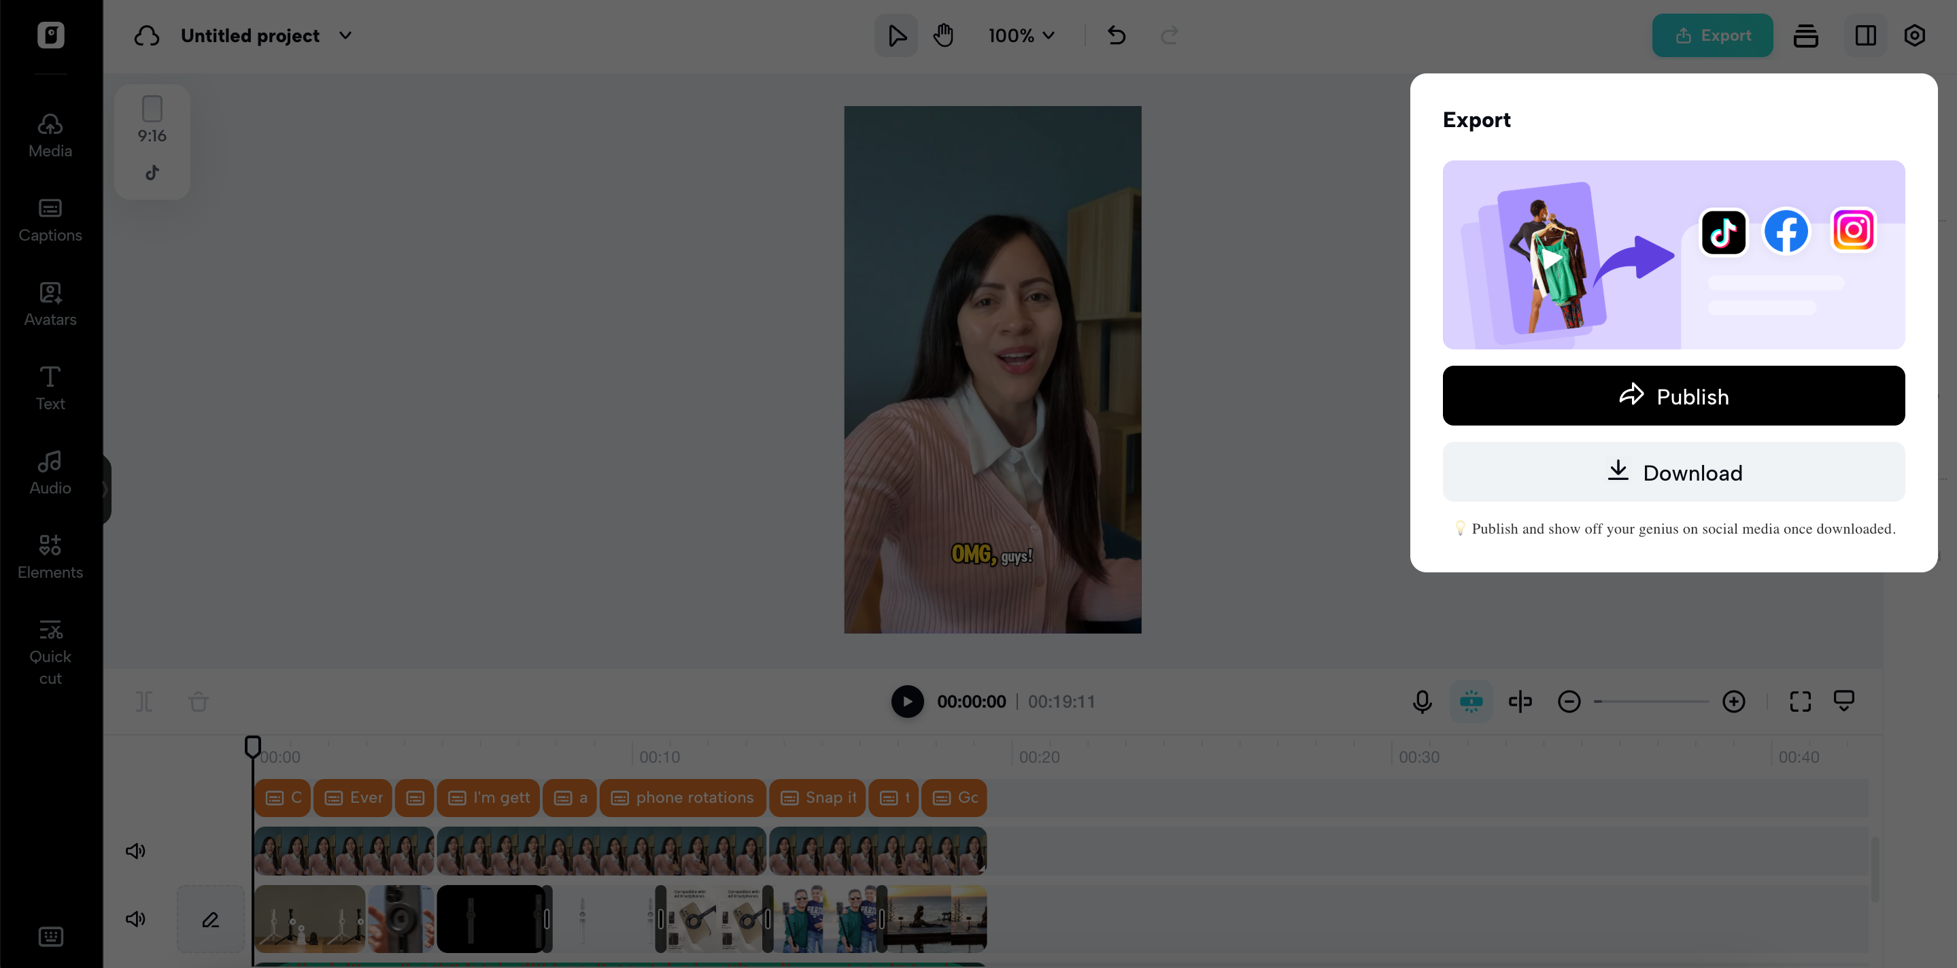Open the 100% zoom level dropdown
This screenshot has height=968, width=1957.
[x=1021, y=35]
